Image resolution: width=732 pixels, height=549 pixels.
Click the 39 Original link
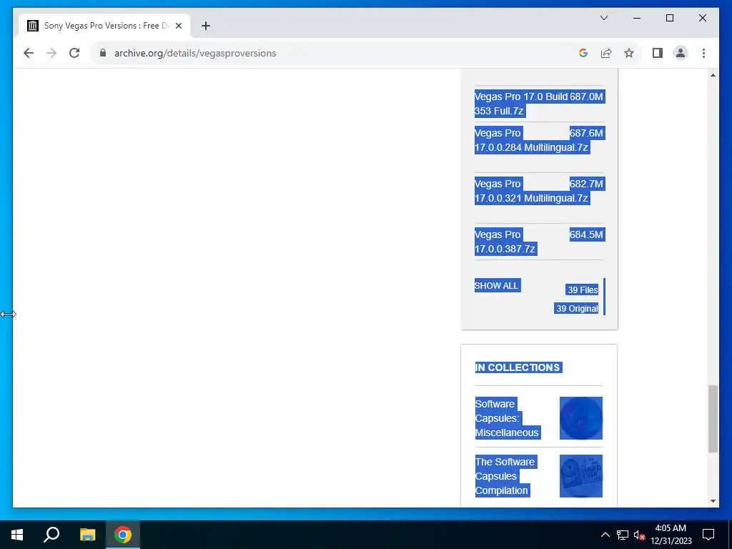pos(577,309)
